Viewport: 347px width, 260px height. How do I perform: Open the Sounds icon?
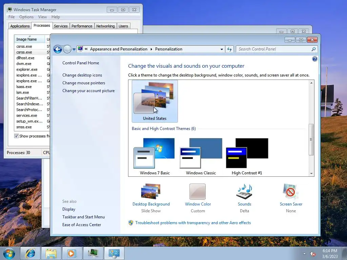(244, 192)
